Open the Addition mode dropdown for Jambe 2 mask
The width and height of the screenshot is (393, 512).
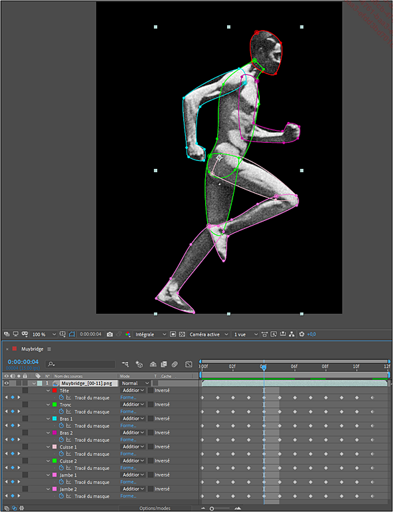click(133, 489)
